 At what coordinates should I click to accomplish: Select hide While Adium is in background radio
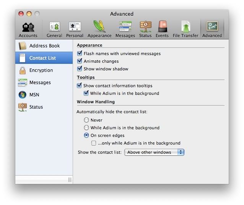click(86, 128)
